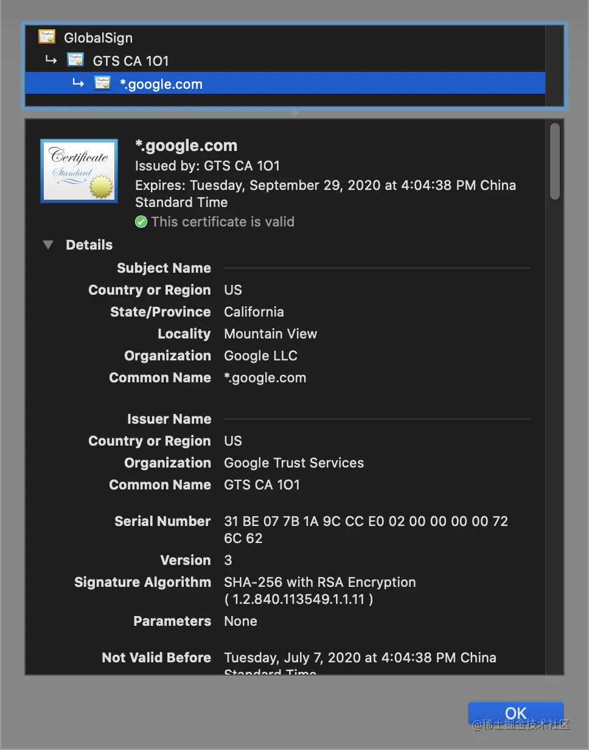Click State/Province value California

tap(254, 312)
